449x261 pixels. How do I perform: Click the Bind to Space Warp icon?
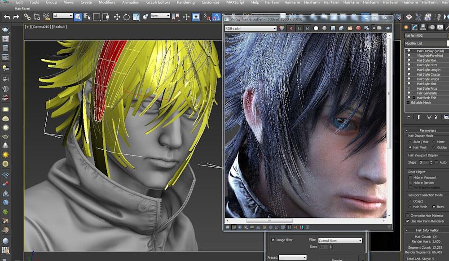tap(46, 17)
